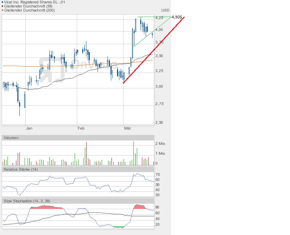Viewport: 290px width, 235px height.
Task: Click the USD currency label above the price axis
Action: pos(165,10)
